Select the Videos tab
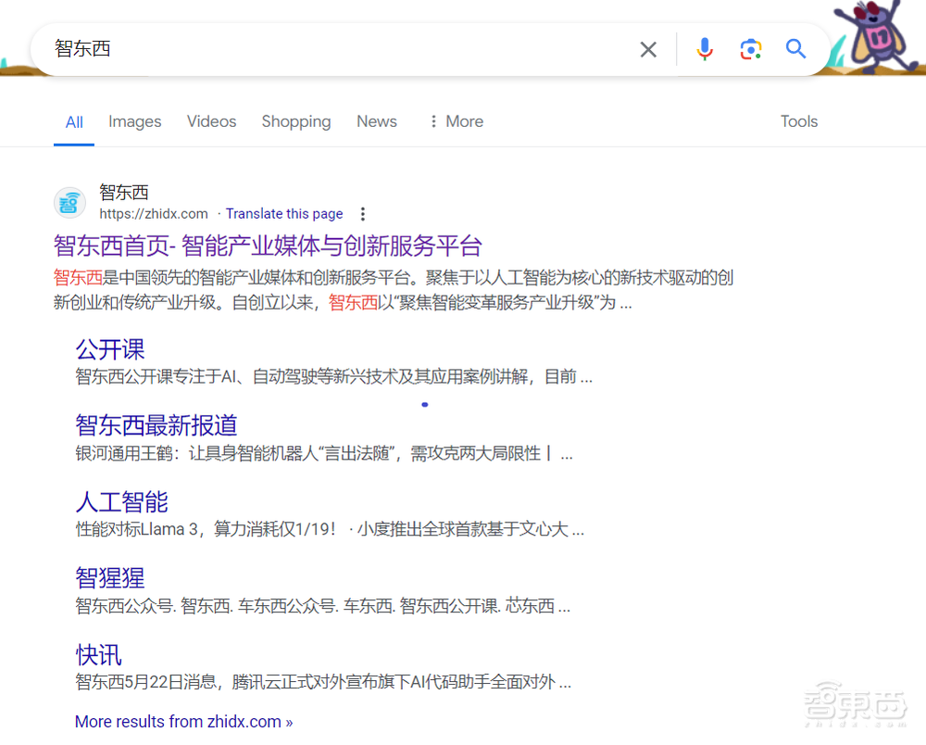Image resolution: width=926 pixels, height=745 pixels. click(x=211, y=121)
